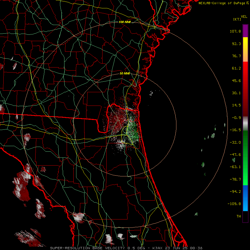Click the Super-Resolution Base Velocity caption
The height and width of the screenshot is (250, 250).
(x=126, y=248)
